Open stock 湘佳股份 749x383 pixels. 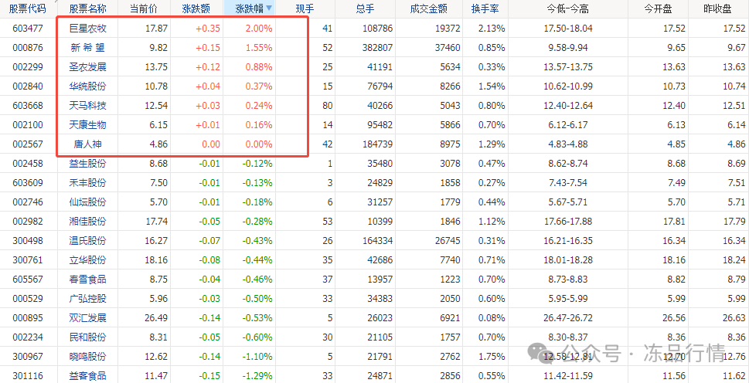[87, 222]
